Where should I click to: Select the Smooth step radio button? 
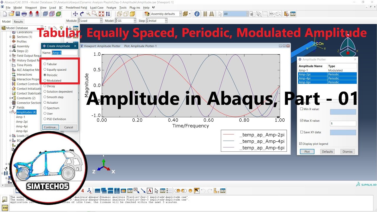pyautogui.click(x=45, y=97)
